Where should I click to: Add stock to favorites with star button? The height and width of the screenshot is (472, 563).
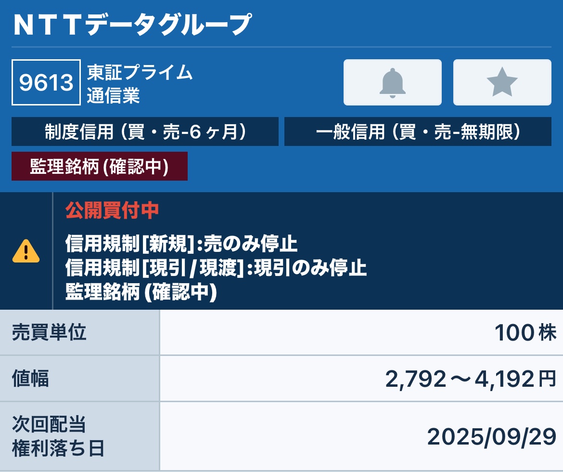coord(502,82)
